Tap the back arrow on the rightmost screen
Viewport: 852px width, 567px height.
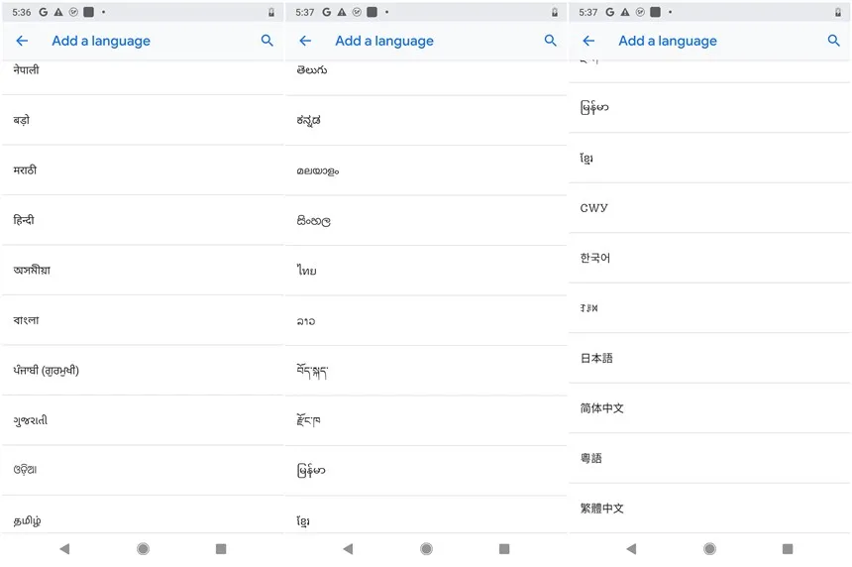coord(588,41)
